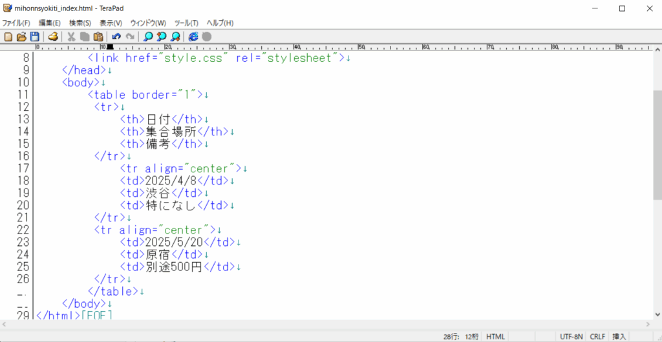662x342 pixels.
Task: Click the HTML mode indicator in status bar
Action: pyautogui.click(x=495, y=336)
